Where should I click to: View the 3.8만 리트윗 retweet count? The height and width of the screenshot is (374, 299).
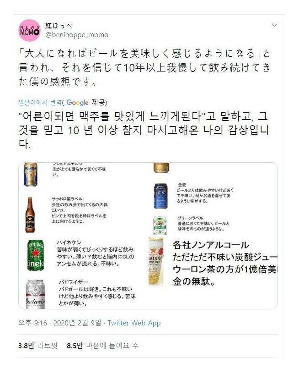pos(38,346)
